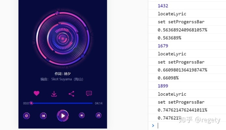Click the pink progress bar handle
Viewport: 226px width, 130px height.
[32, 103]
